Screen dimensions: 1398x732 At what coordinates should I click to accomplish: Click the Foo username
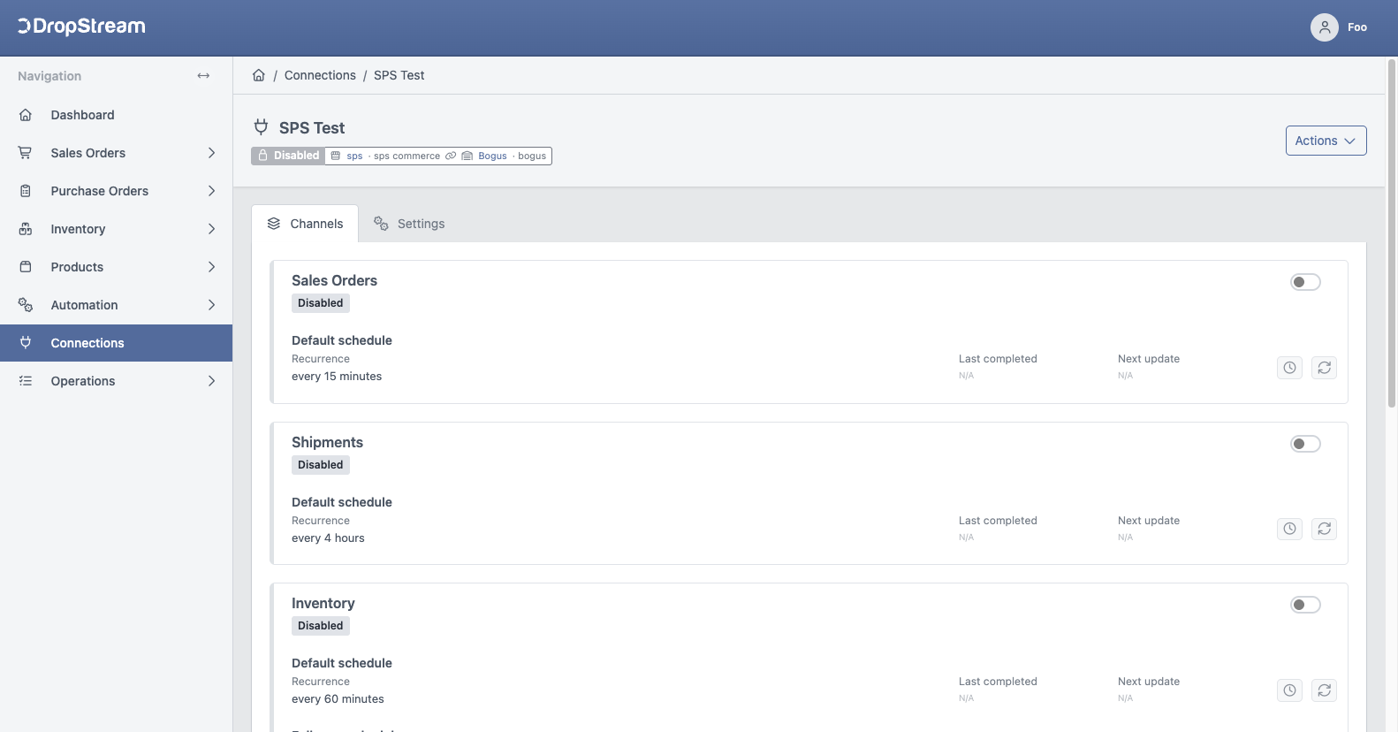(1357, 27)
